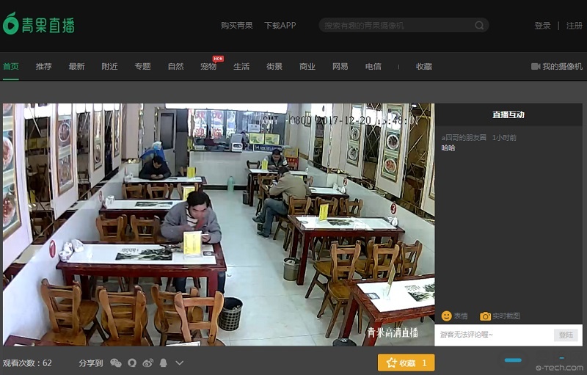This screenshot has height=375, width=587.
Task: Go to the 街景 tab
Action: [x=274, y=67]
